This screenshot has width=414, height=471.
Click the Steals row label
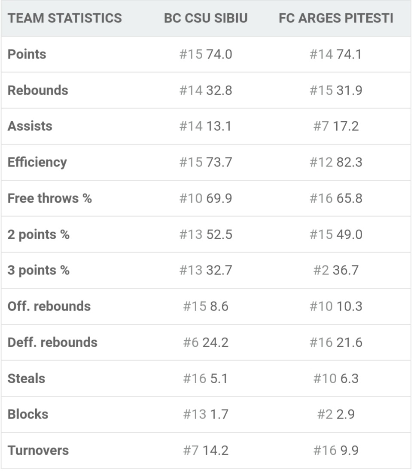[x=26, y=379]
